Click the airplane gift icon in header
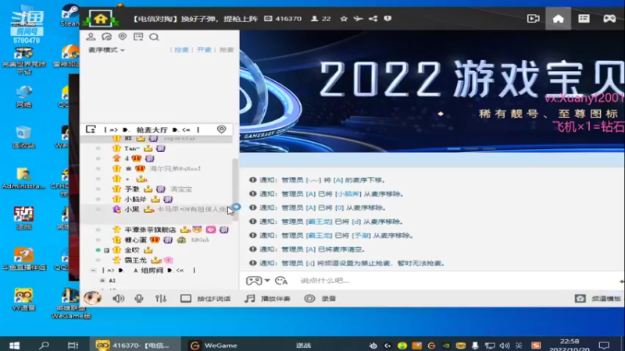The height and width of the screenshot is (351, 625). click(x=358, y=19)
